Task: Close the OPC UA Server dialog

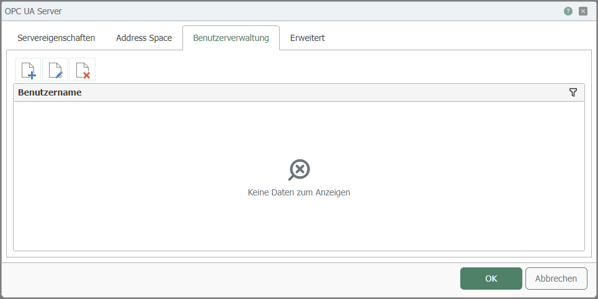Action: point(583,11)
